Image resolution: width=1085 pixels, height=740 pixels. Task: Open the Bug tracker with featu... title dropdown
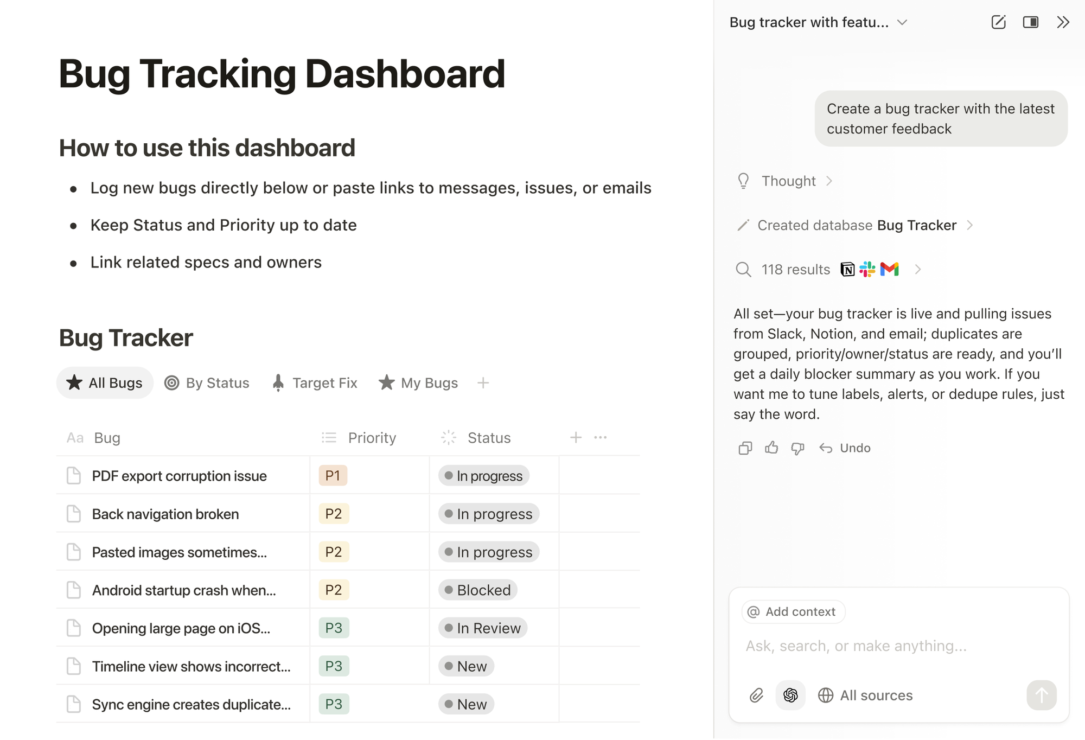pyautogui.click(x=902, y=22)
